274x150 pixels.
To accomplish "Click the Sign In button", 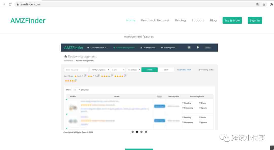I will [x=255, y=21].
